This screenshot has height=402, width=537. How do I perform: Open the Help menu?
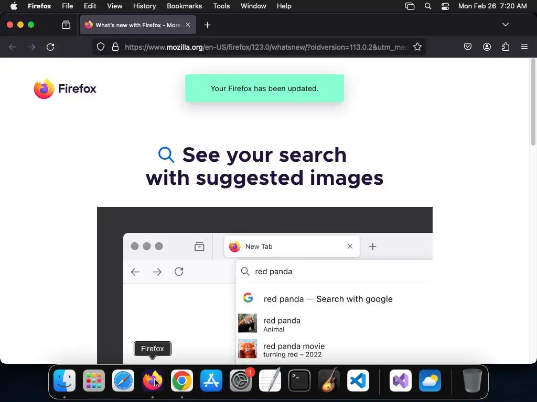[284, 6]
